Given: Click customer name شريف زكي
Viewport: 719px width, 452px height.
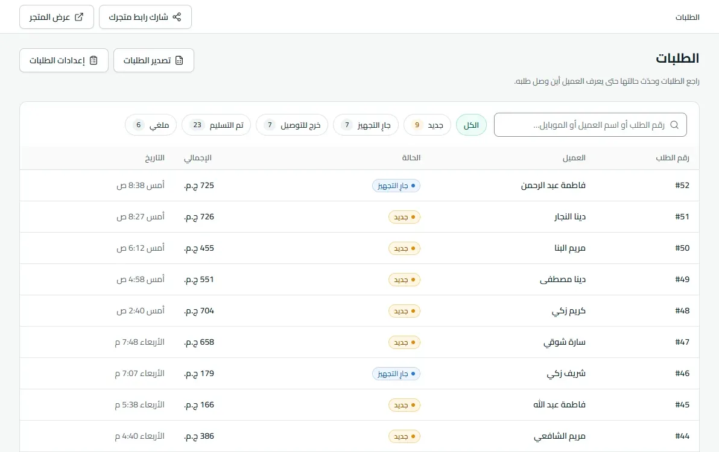Looking at the screenshot, I should pyautogui.click(x=566, y=374).
